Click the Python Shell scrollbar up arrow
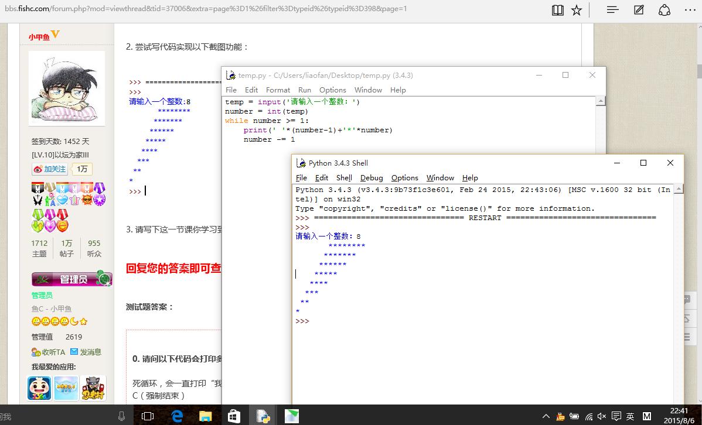 tap(678, 189)
